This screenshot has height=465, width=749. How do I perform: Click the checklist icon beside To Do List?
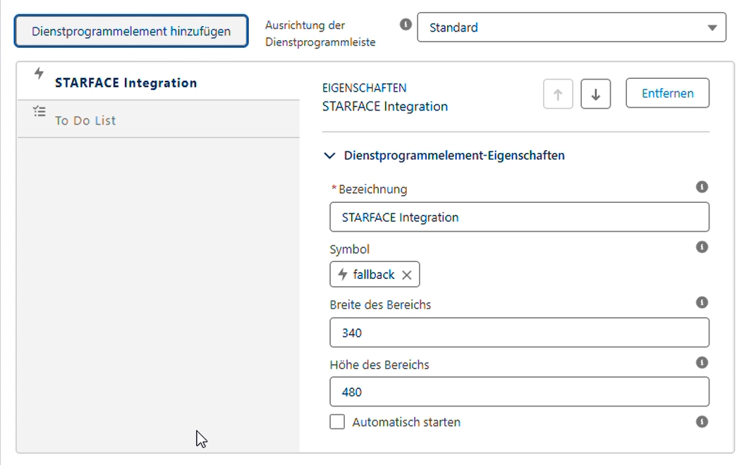(x=39, y=111)
